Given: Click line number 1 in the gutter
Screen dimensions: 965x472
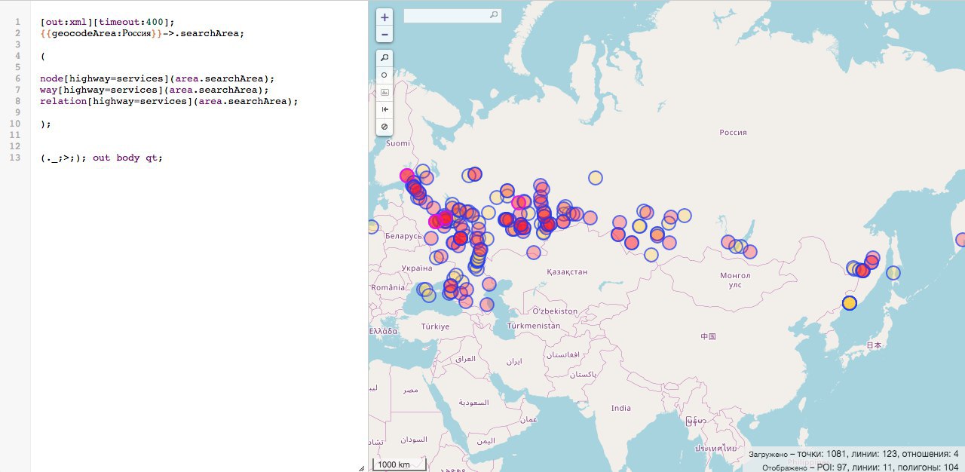Looking at the screenshot, I should (18, 22).
